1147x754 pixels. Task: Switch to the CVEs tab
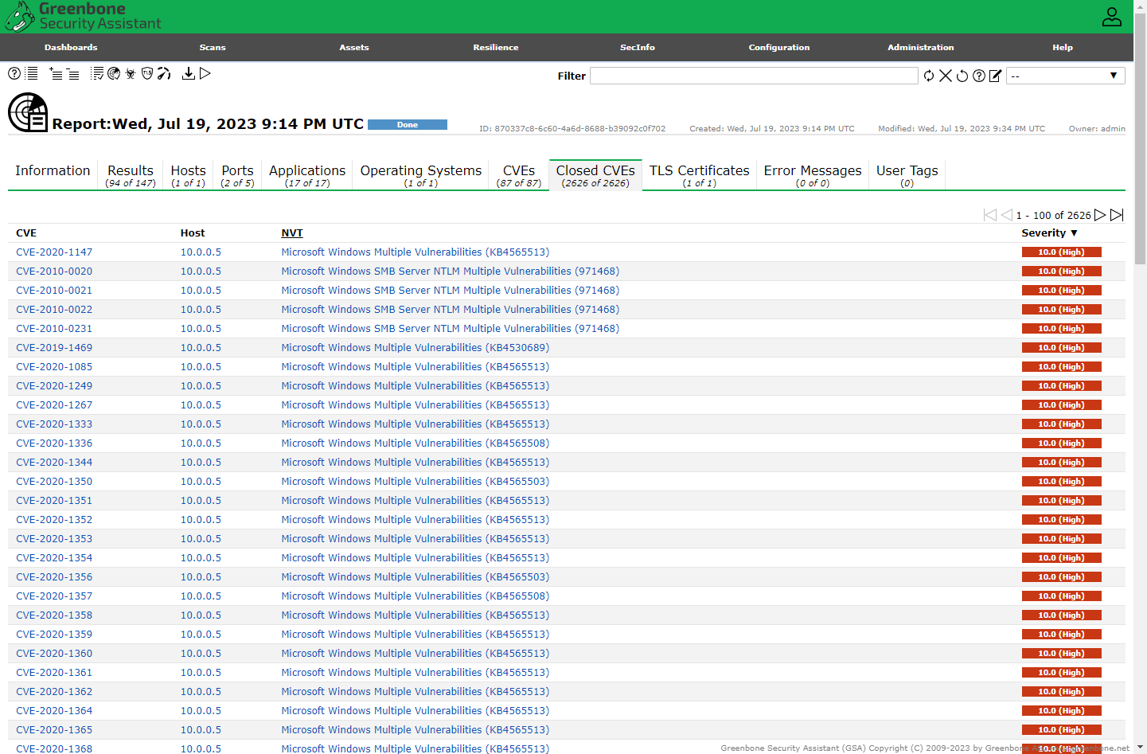pyautogui.click(x=519, y=175)
